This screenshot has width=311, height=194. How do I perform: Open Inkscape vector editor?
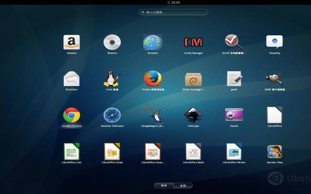coord(193,115)
